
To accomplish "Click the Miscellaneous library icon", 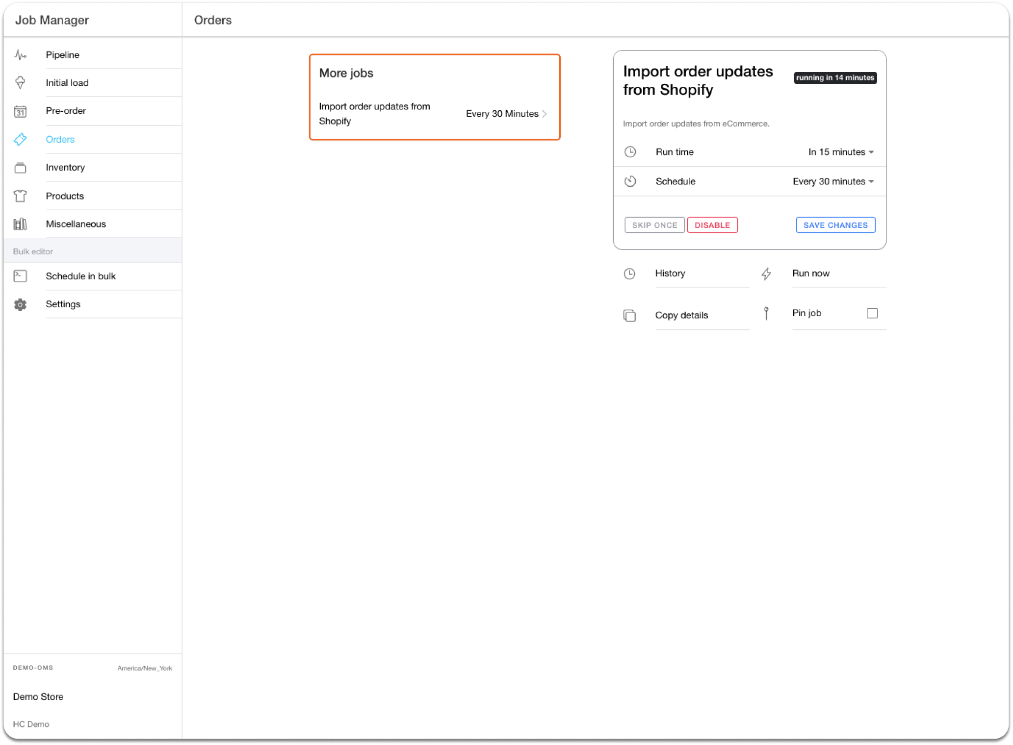I will click(20, 224).
